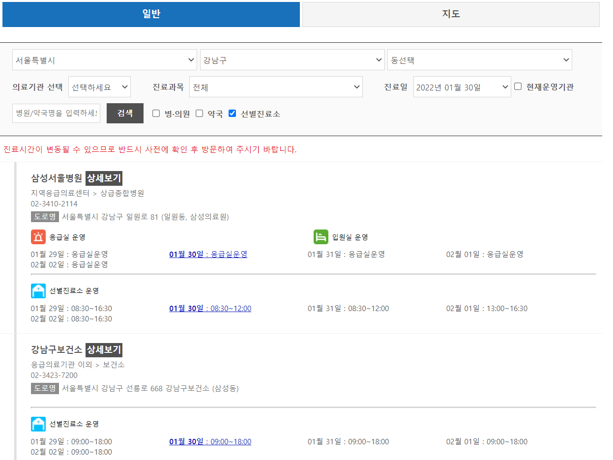Click the address 선릉로 668 강남구보건소 (삼성동)
The height and width of the screenshot is (460, 613).
(150, 388)
